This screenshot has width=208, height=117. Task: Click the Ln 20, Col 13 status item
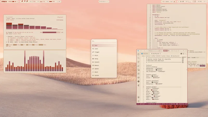click(x=152, y=104)
